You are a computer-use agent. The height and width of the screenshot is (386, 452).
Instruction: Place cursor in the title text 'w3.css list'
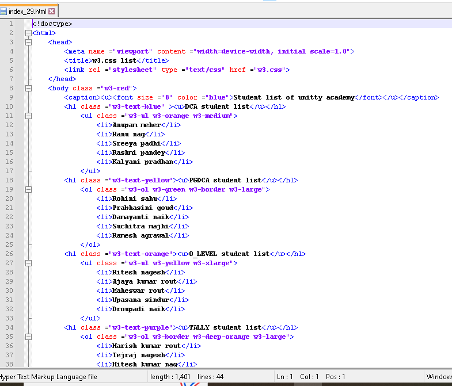(113, 60)
